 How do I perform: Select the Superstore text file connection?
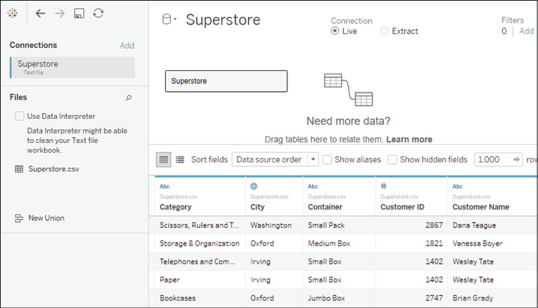point(73,68)
